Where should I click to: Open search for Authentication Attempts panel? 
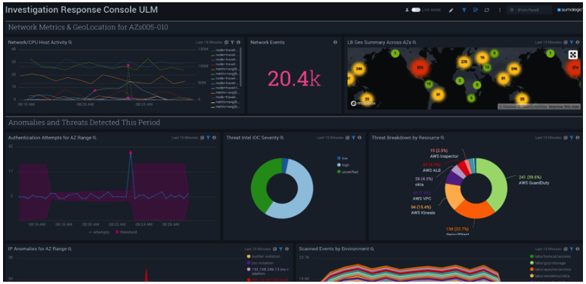click(95, 138)
